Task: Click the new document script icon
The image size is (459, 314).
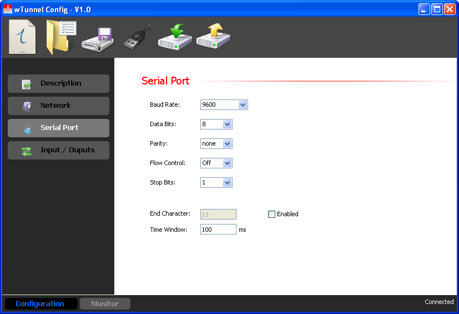Action: coord(22,37)
